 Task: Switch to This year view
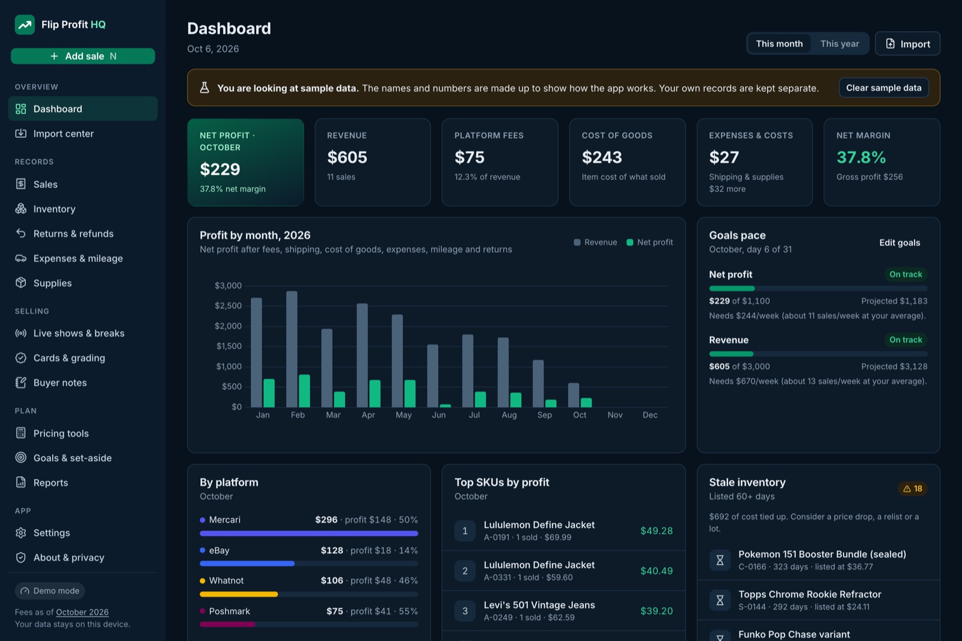[840, 44]
